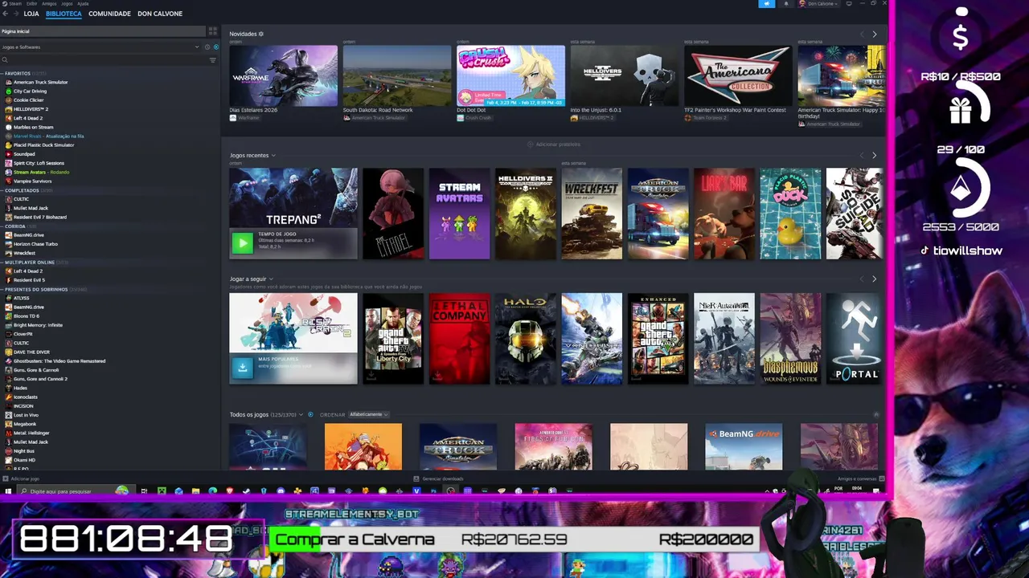Select Soundpad in the sidebar
This screenshot has height=578, width=1029.
click(x=24, y=154)
